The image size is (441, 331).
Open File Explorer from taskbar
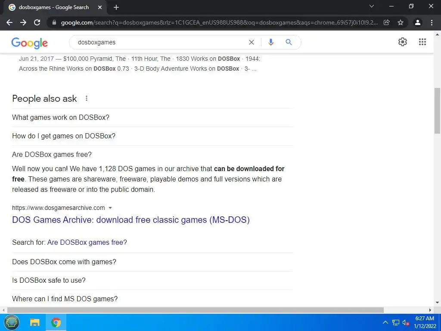(35, 322)
